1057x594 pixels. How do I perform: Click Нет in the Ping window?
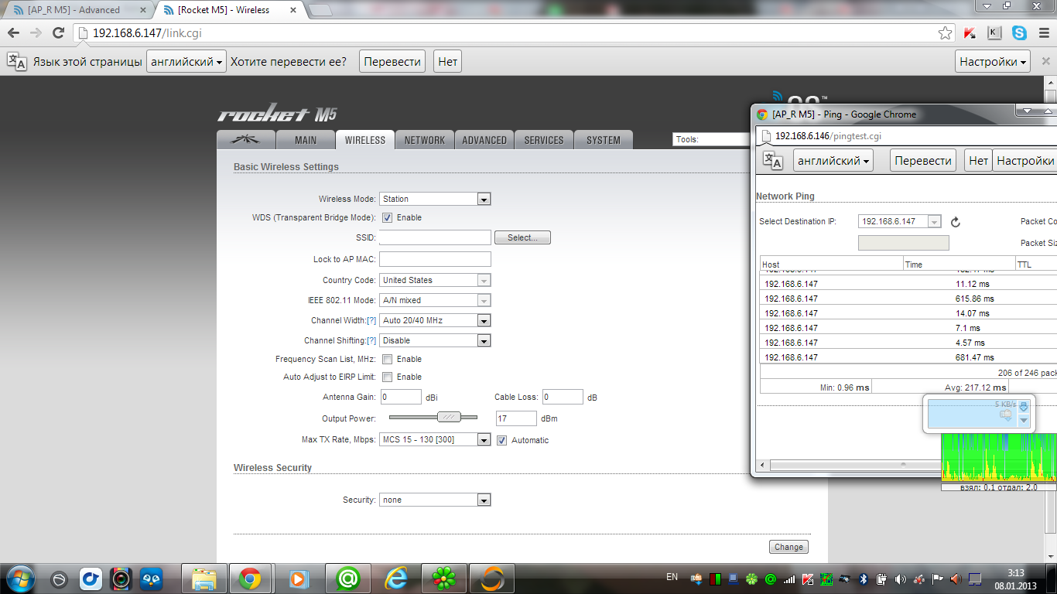979,160
